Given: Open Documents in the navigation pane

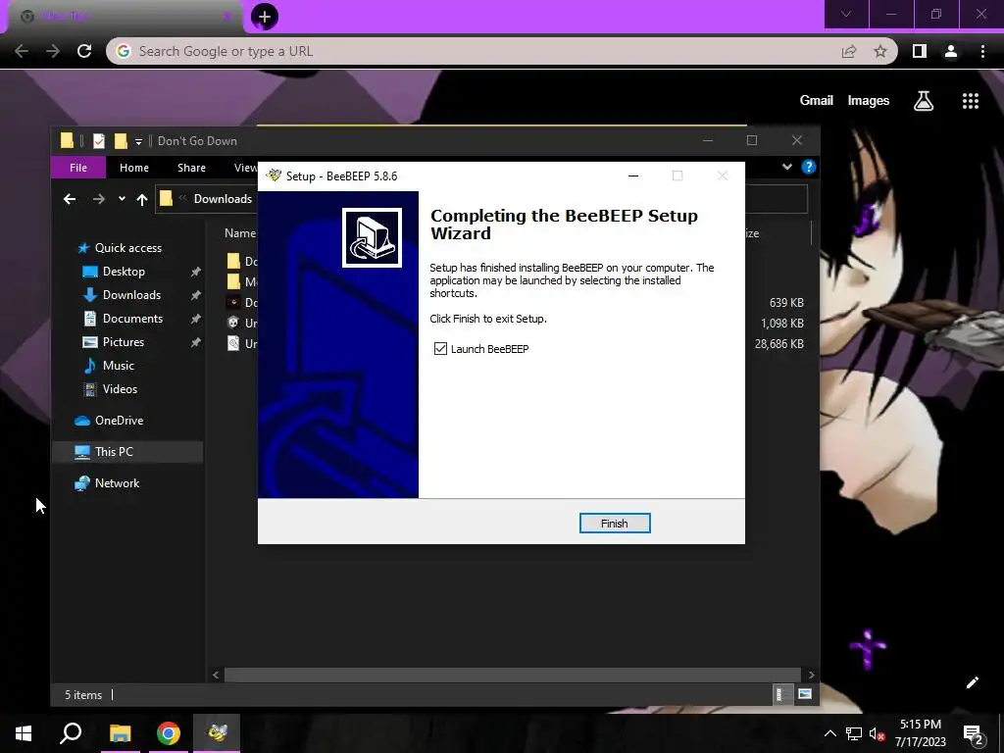Looking at the screenshot, I should (x=132, y=319).
